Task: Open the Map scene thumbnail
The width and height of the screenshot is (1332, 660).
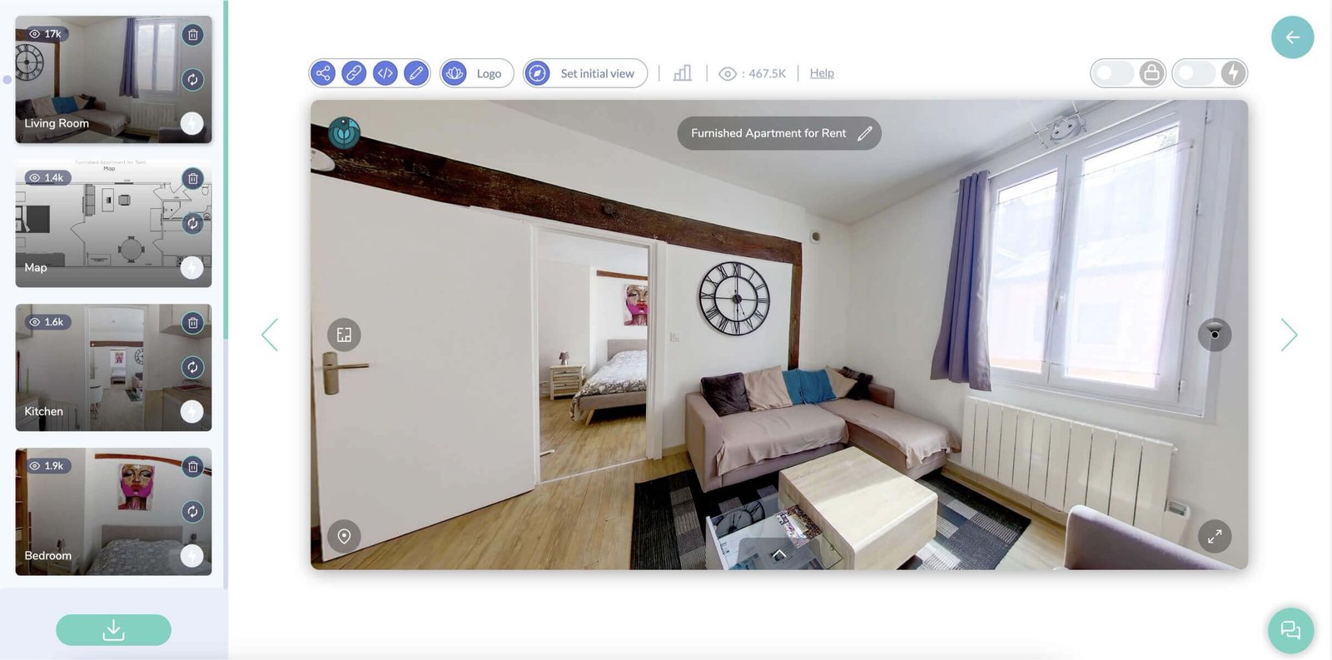Action: (100, 224)
